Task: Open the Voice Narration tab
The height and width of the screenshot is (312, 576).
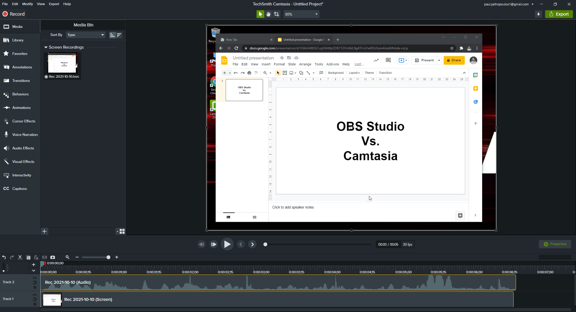Action: (20, 135)
